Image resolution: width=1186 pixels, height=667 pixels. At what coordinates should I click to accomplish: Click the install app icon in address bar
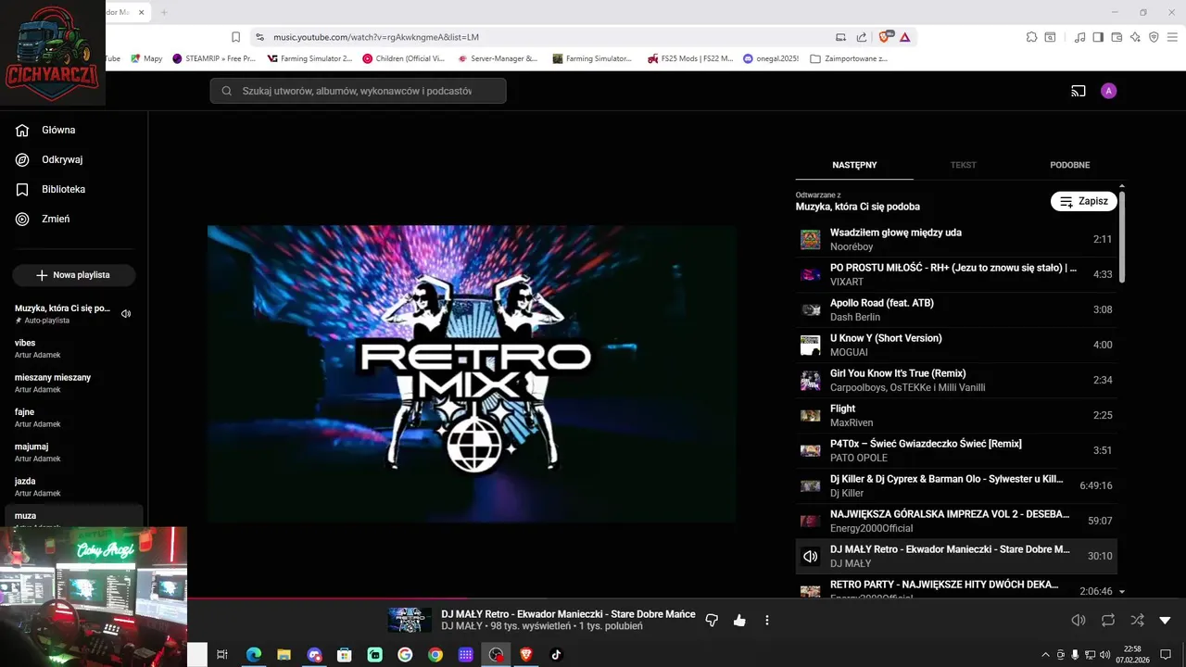click(x=840, y=37)
